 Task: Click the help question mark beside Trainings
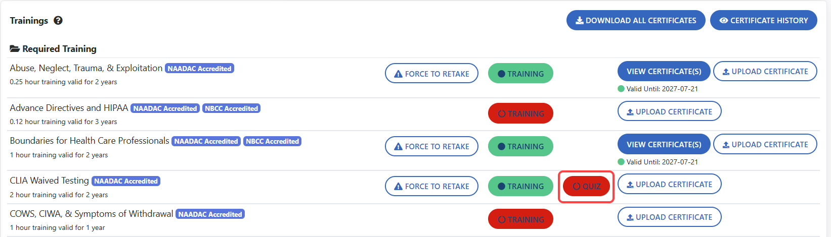[x=58, y=21]
